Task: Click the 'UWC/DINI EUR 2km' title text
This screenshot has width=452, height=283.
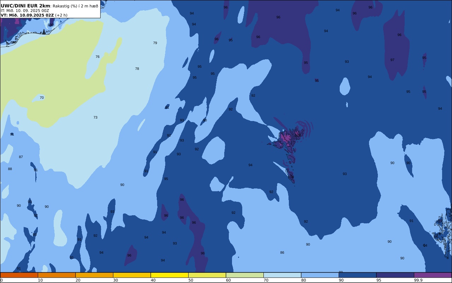Action: coord(25,6)
